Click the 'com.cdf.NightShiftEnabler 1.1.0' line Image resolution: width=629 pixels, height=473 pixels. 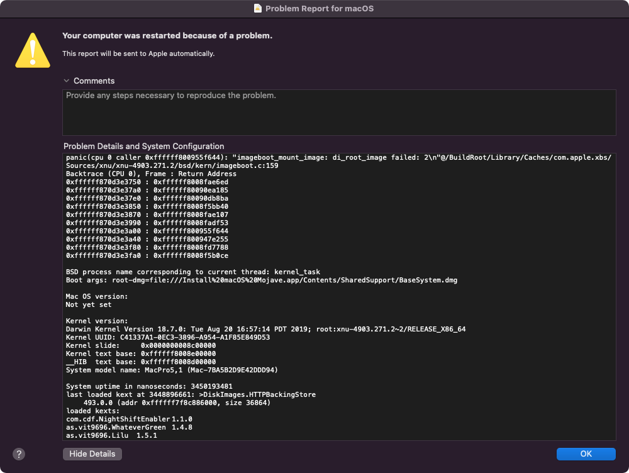129,420
